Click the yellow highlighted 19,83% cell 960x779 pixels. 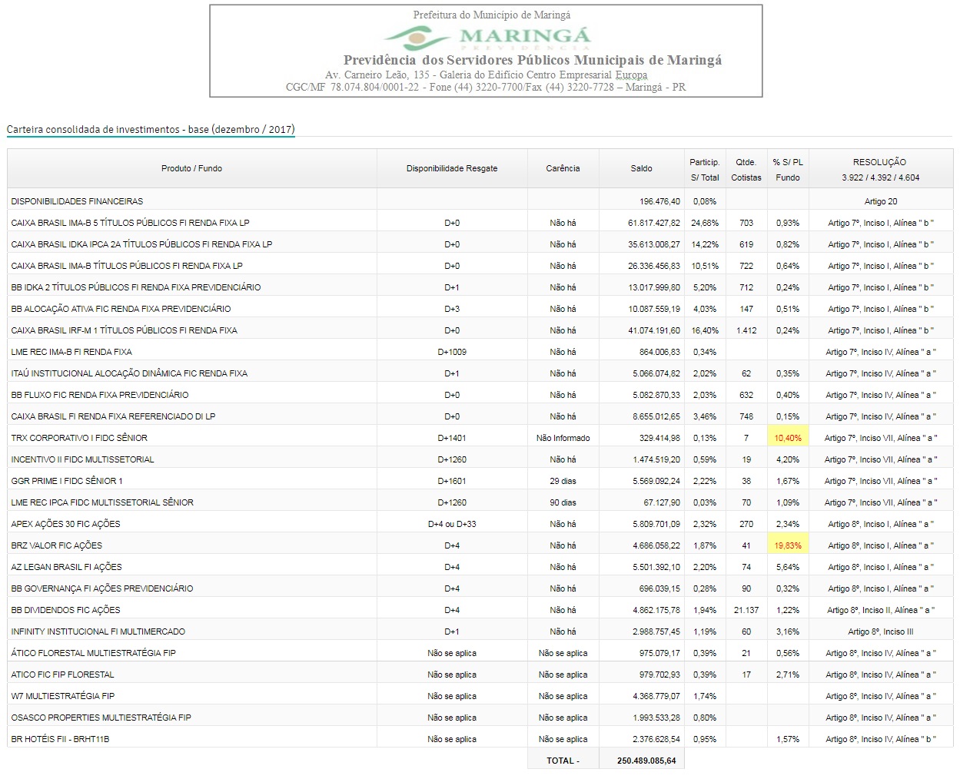(787, 545)
